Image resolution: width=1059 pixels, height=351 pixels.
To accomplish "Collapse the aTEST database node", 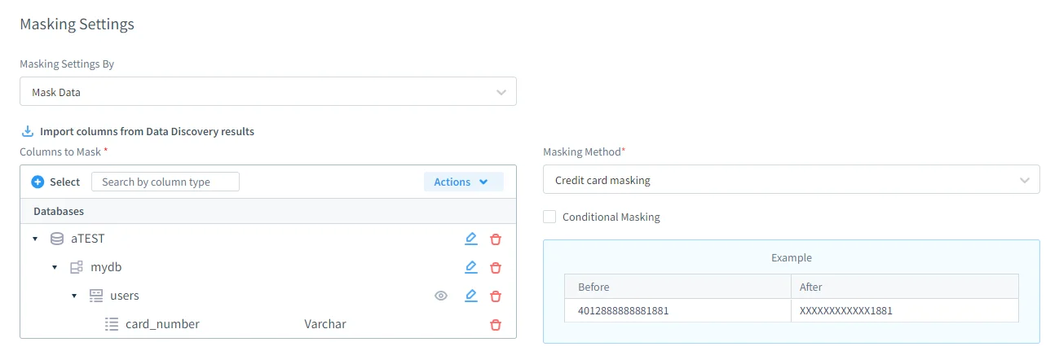I will click(35, 239).
